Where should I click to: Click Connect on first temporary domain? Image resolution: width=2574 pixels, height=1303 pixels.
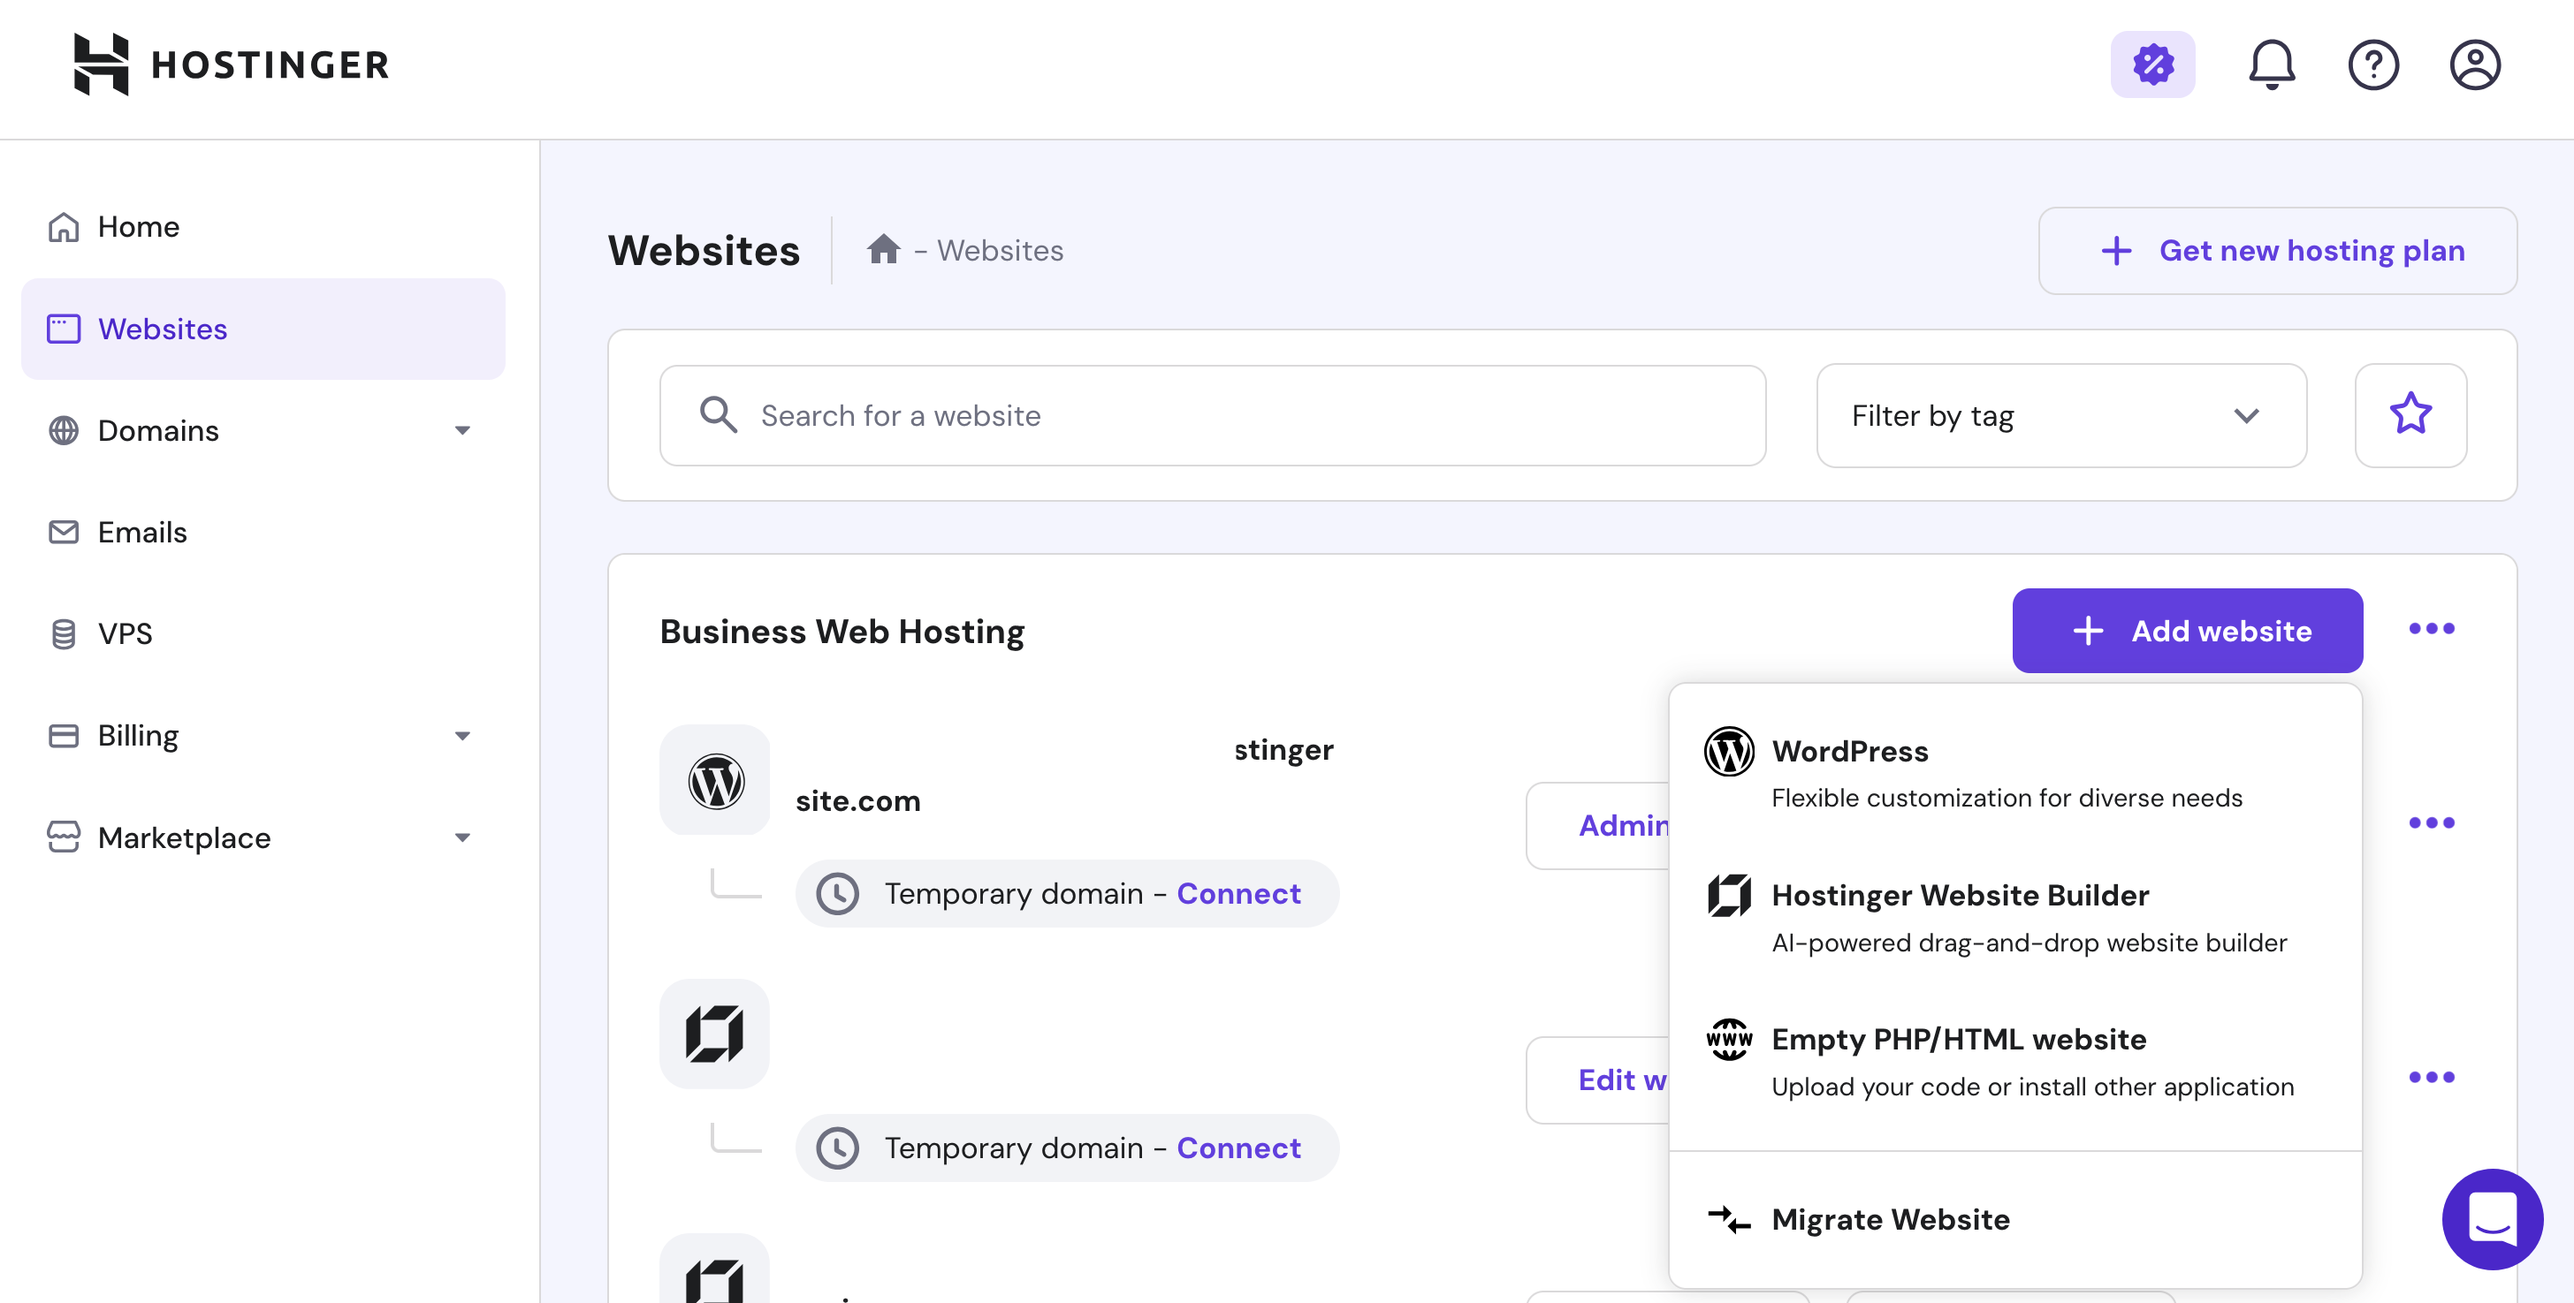coord(1238,894)
